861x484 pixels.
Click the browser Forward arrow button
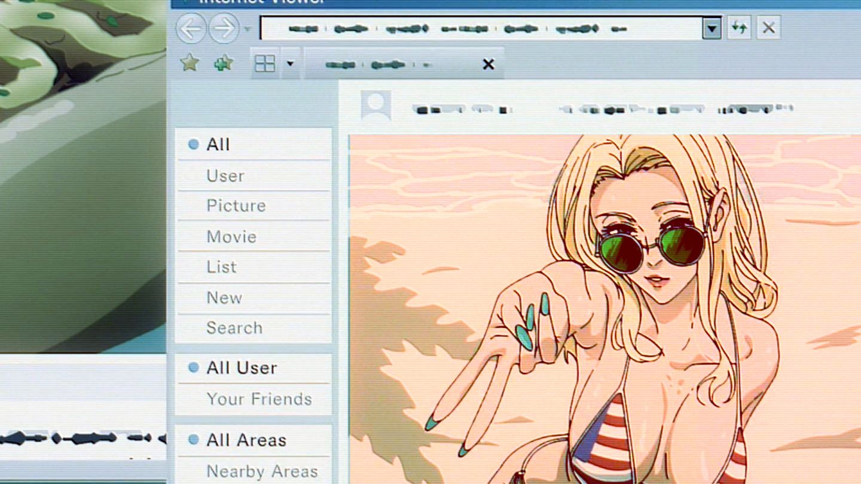click(223, 29)
